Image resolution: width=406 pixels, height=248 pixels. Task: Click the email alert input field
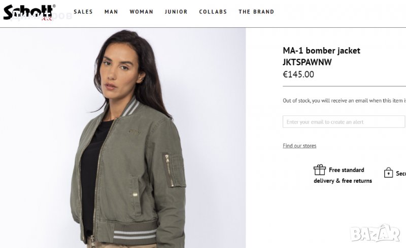[x=344, y=122]
